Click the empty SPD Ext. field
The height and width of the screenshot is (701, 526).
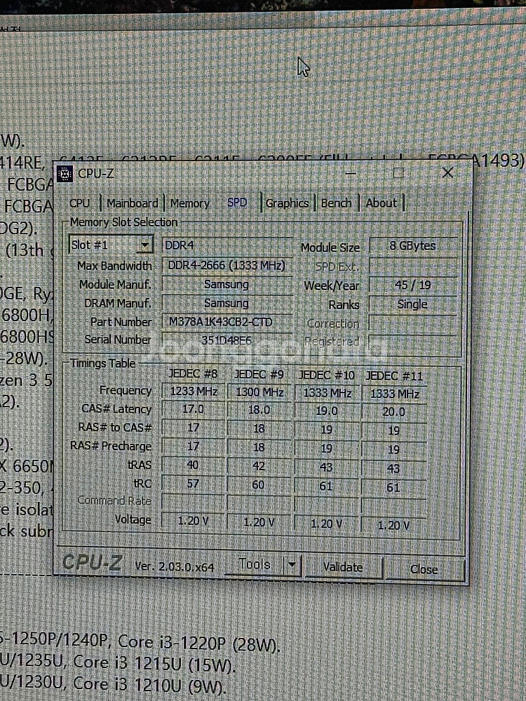click(412, 267)
